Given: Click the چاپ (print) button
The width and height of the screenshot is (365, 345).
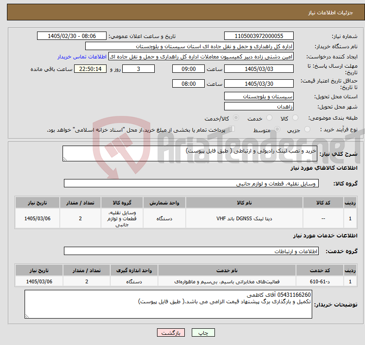Looking at the screenshot, I should click(203, 332).
